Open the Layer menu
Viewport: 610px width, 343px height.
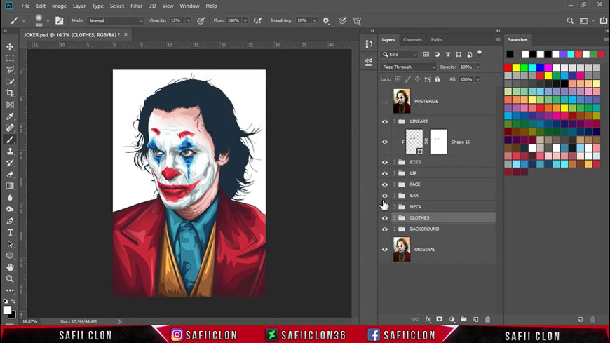[79, 6]
